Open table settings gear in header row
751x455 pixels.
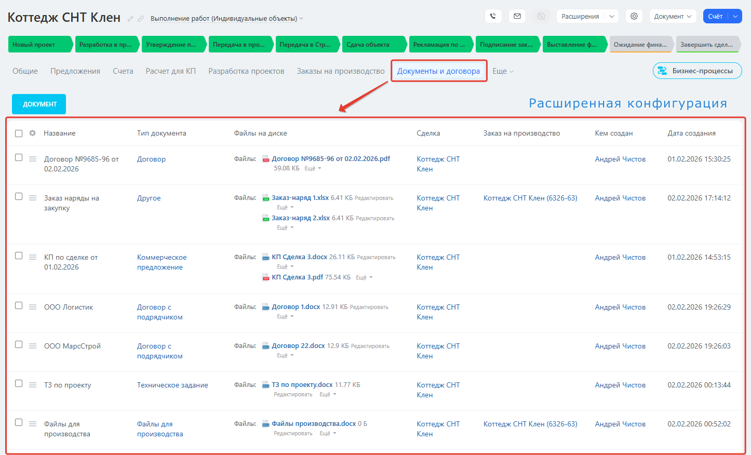coord(32,133)
